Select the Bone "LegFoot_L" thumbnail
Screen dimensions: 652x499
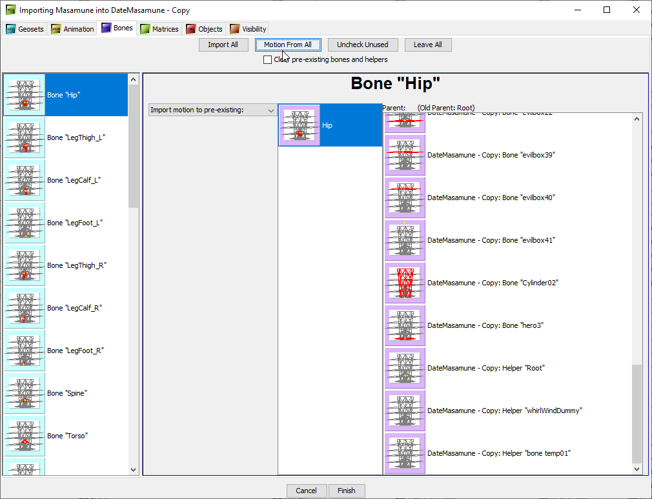(25, 223)
